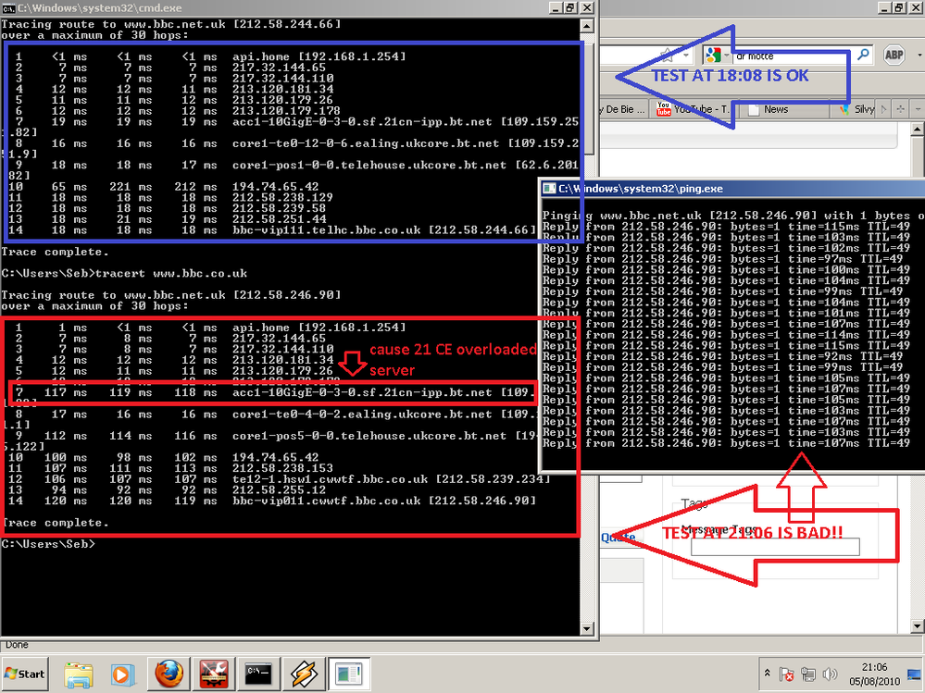
Task: Click the volume icon in the system tray
Action: tap(831, 674)
